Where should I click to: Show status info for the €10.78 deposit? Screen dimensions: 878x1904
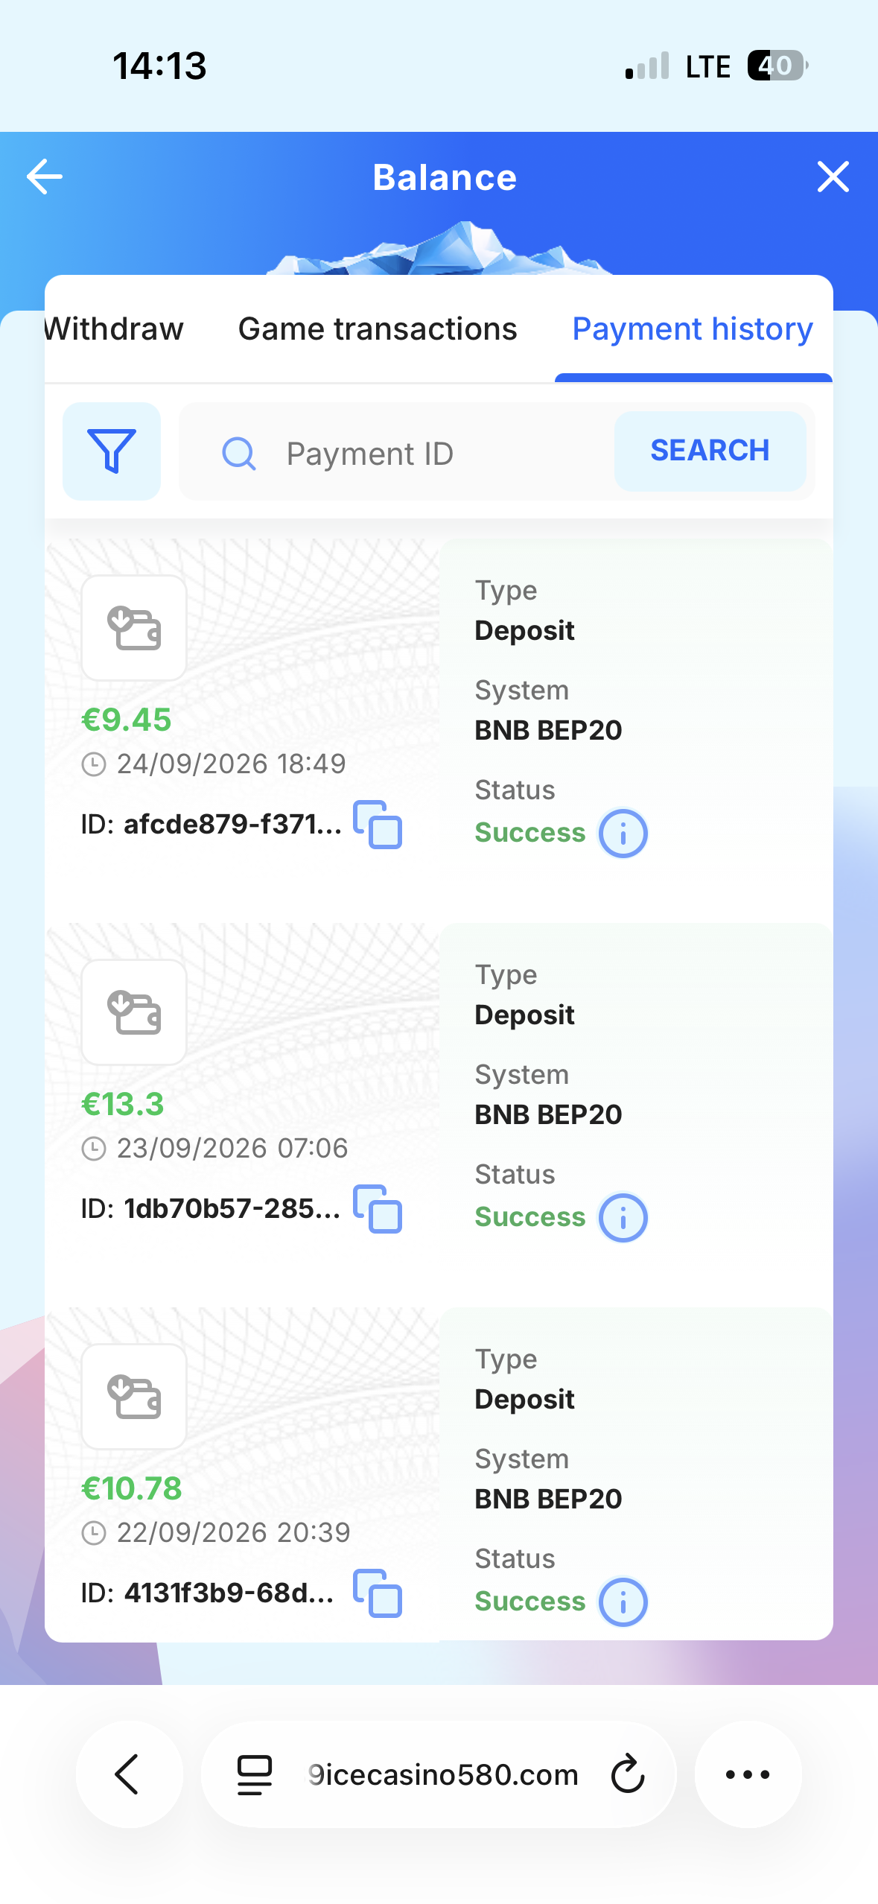[x=623, y=1602]
